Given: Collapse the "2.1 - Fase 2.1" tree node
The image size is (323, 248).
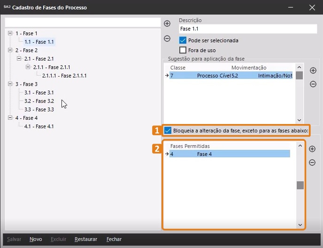Looking at the screenshot, I should [x=19, y=59].
